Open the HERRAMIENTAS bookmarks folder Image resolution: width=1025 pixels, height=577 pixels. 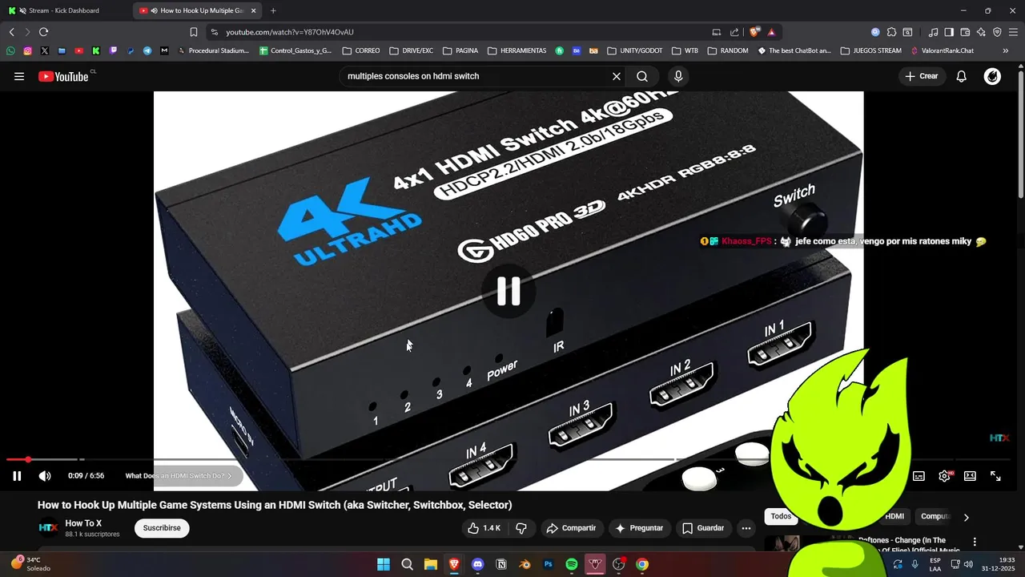[x=517, y=50]
